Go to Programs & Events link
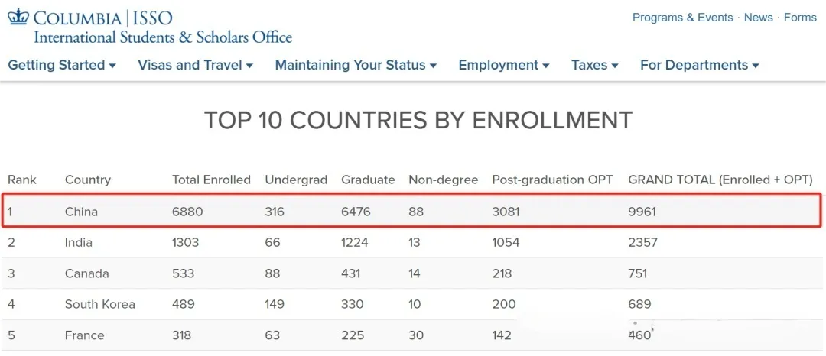 pyautogui.click(x=682, y=18)
